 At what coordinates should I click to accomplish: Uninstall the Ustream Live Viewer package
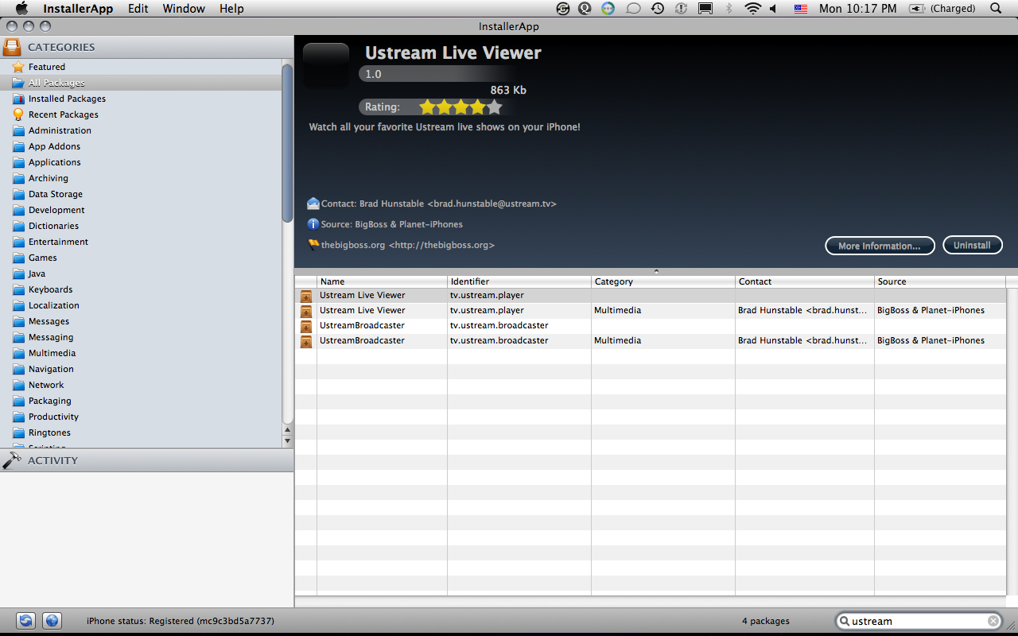click(x=972, y=246)
